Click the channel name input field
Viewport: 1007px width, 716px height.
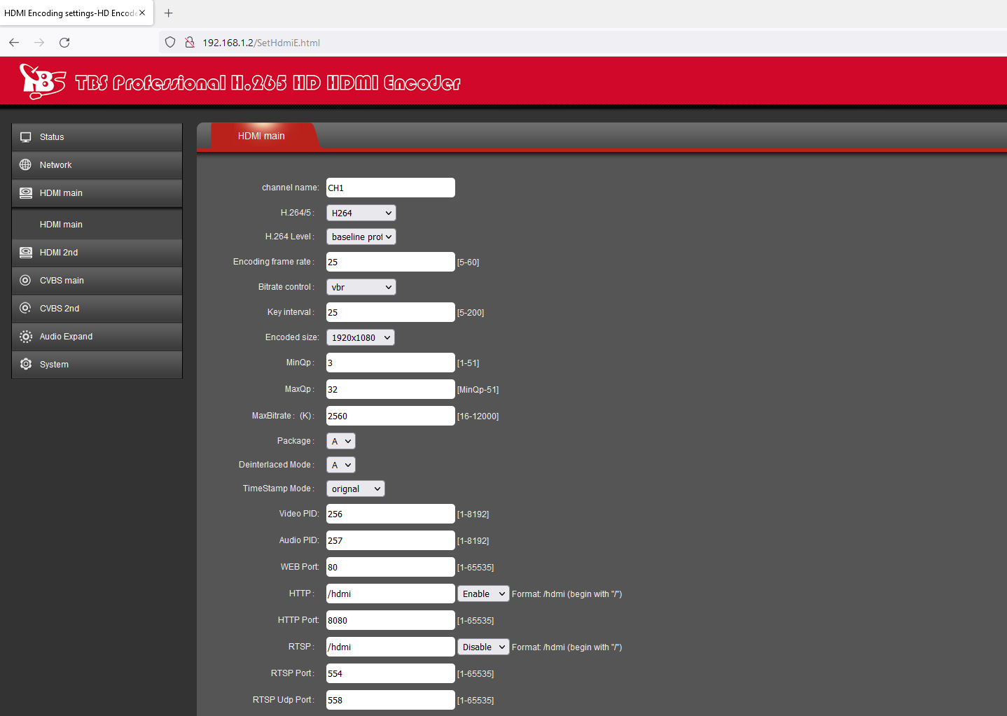tap(391, 188)
